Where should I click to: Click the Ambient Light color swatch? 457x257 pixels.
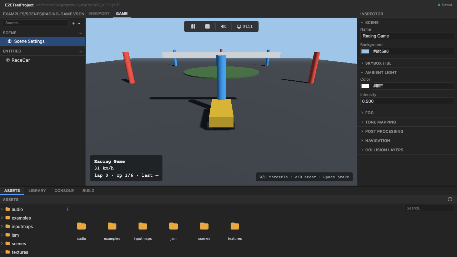pos(365,86)
